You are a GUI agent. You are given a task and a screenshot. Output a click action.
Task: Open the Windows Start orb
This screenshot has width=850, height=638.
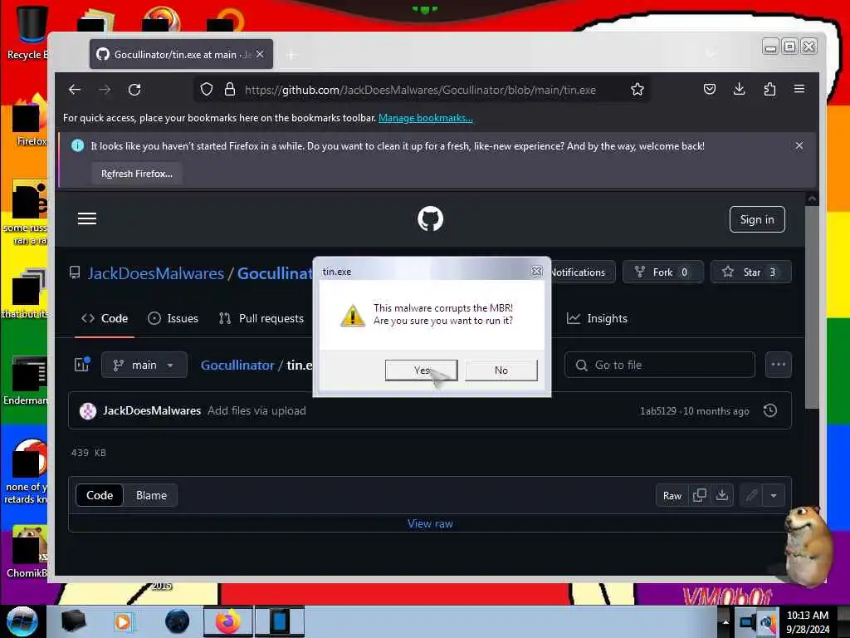coord(22,621)
